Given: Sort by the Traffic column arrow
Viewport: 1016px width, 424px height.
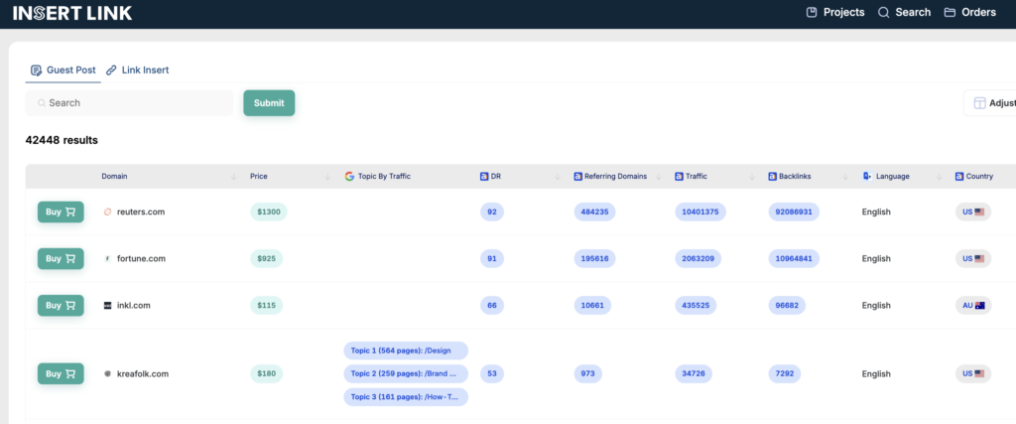Looking at the screenshot, I should pyautogui.click(x=752, y=177).
